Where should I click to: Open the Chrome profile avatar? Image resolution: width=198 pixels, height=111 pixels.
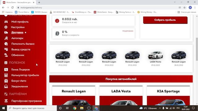pyautogui.click(x=190, y=7)
